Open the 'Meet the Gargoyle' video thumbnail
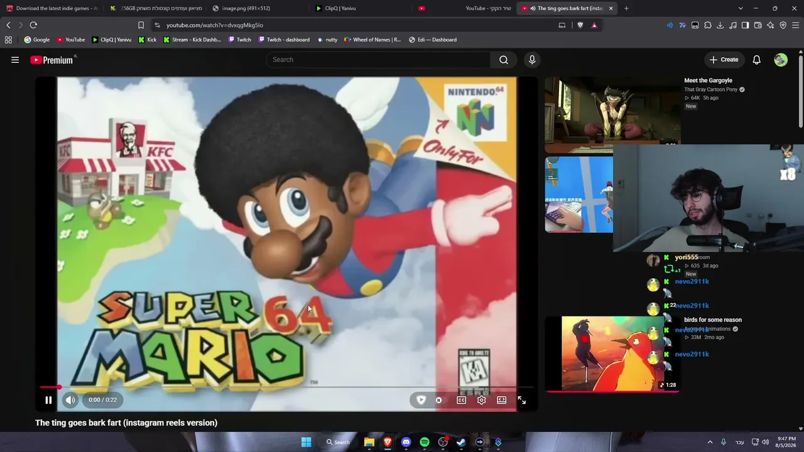The width and height of the screenshot is (804, 452). tap(612, 115)
